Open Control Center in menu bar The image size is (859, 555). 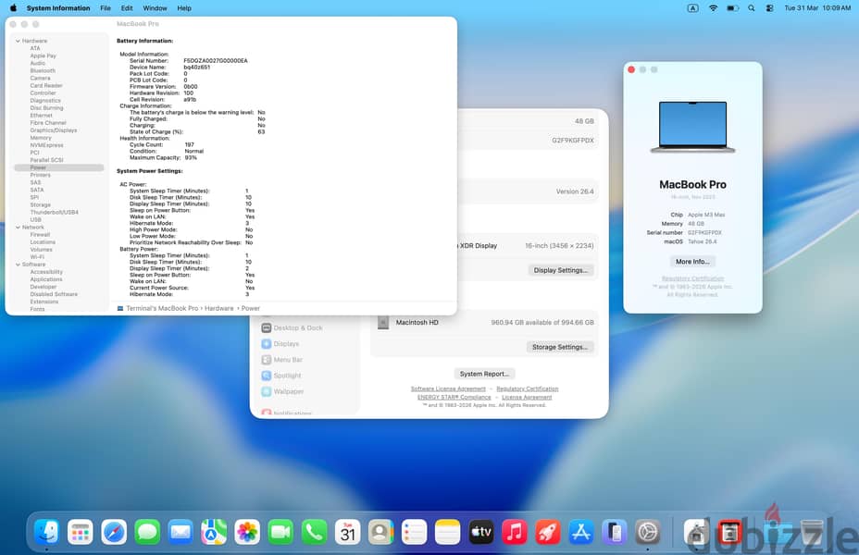770,8
